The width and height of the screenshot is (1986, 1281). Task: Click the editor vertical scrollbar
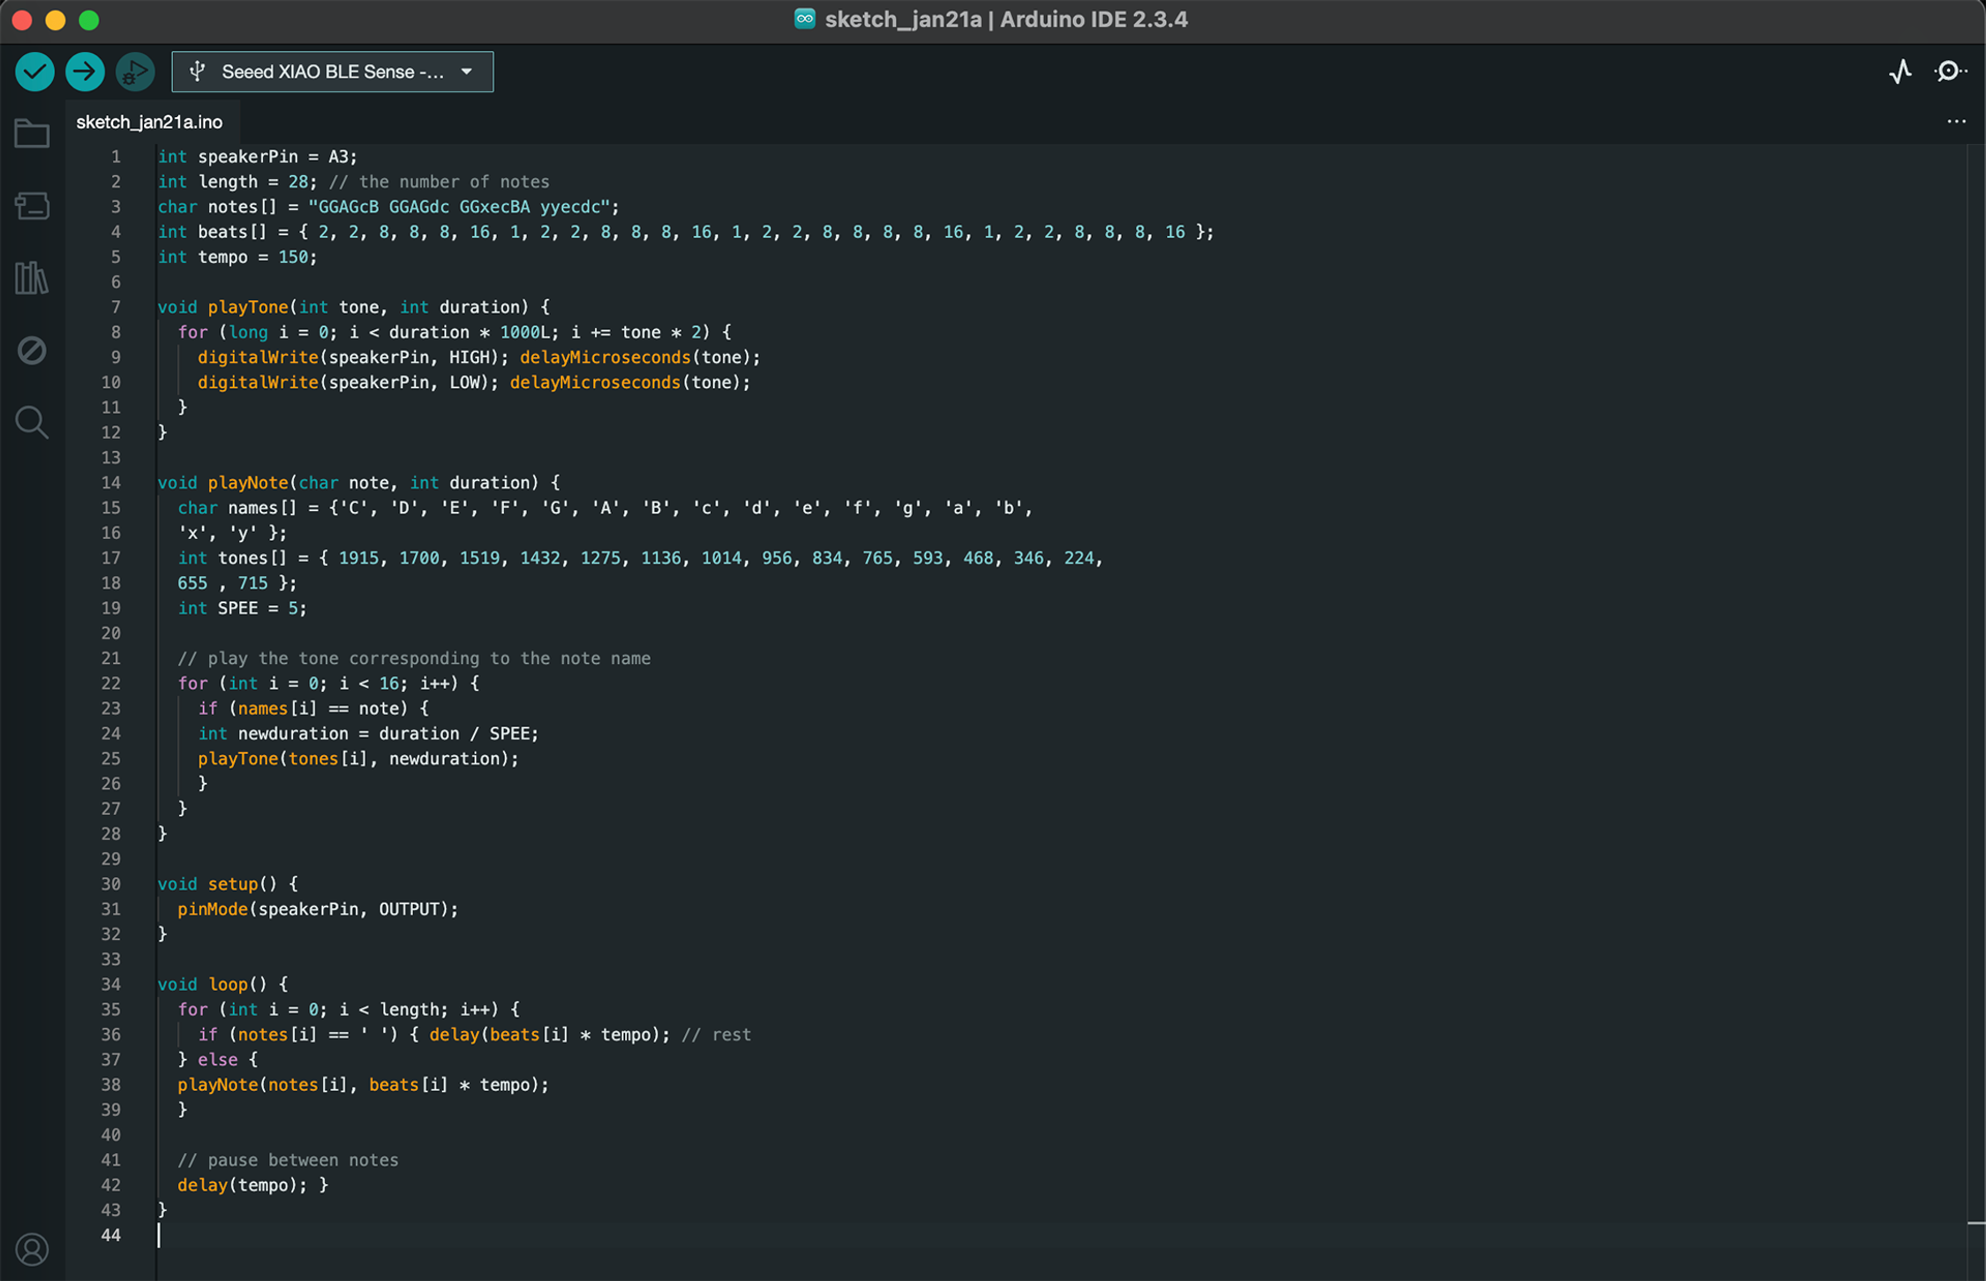click(x=1975, y=665)
